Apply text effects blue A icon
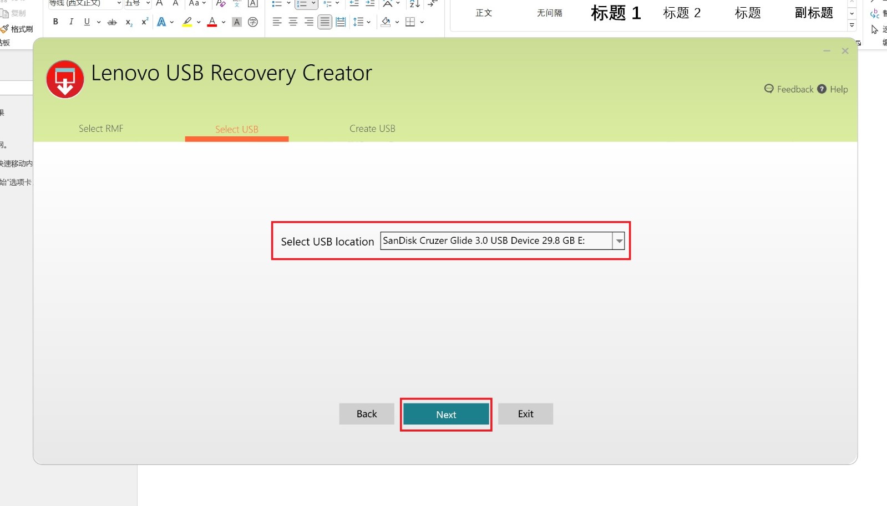Viewport: 887px width, 506px height. tap(161, 22)
